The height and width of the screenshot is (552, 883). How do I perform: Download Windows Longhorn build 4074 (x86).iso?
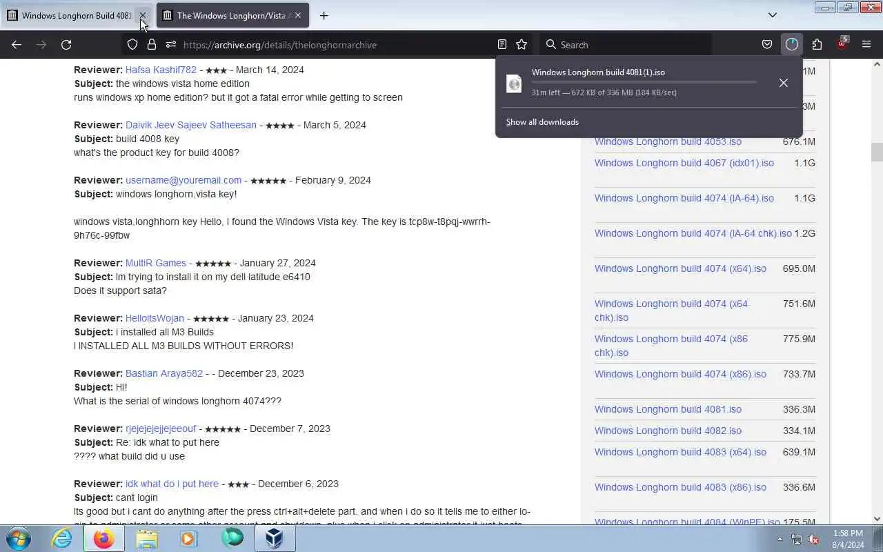[680, 374]
